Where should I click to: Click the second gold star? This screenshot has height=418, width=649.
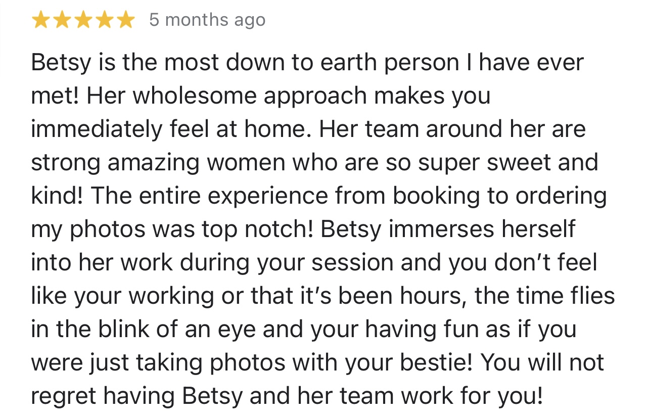[62, 20]
